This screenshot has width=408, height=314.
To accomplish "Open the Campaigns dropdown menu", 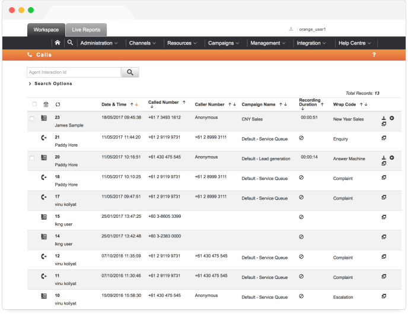I will (x=224, y=43).
